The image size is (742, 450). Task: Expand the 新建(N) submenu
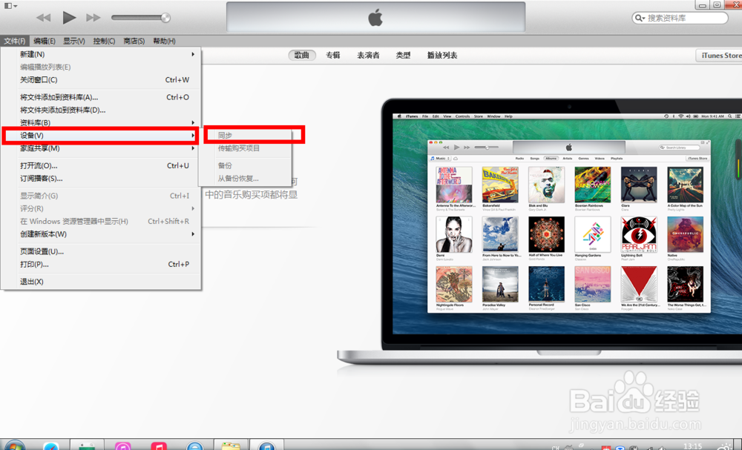tap(101, 54)
